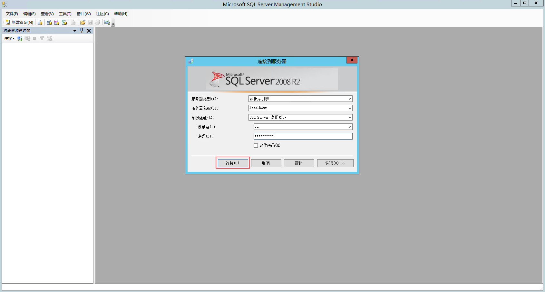Click the New Query toolbar button

[x=19, y=22]
